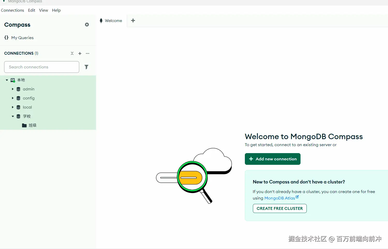
Task: Open the View menu
Action: click(x=43, y=10)
